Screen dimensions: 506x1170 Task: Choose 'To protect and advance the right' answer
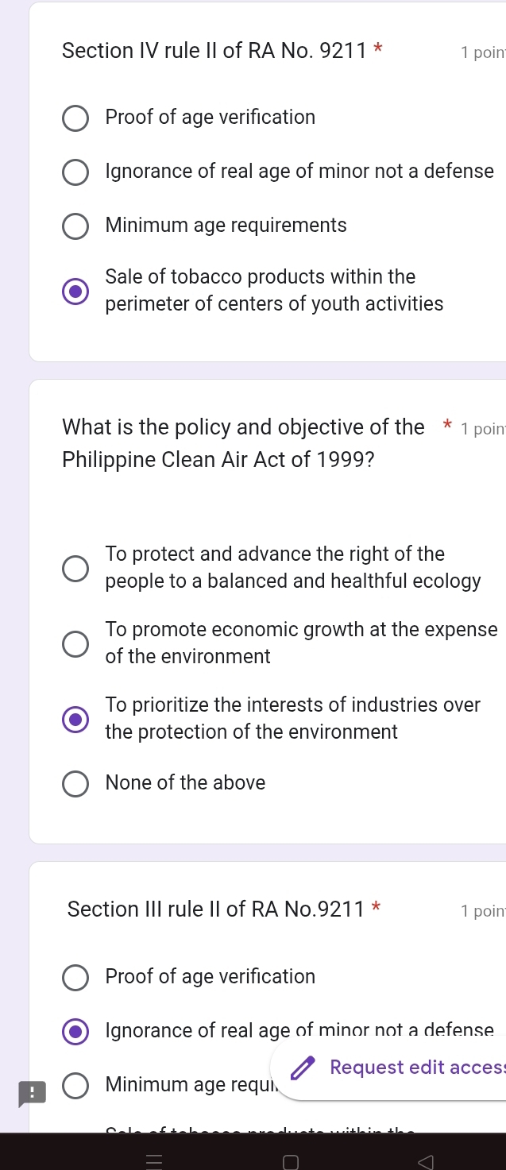point(76,568)
